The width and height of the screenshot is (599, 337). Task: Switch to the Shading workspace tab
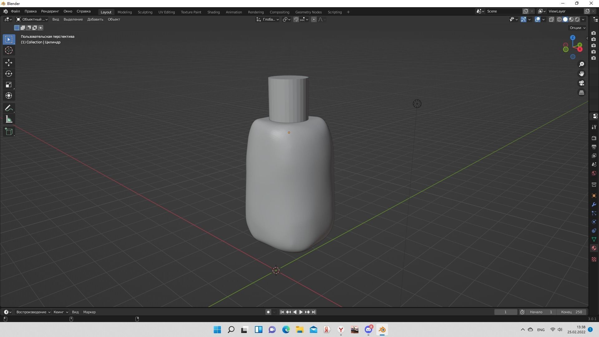tap(213, 12)
